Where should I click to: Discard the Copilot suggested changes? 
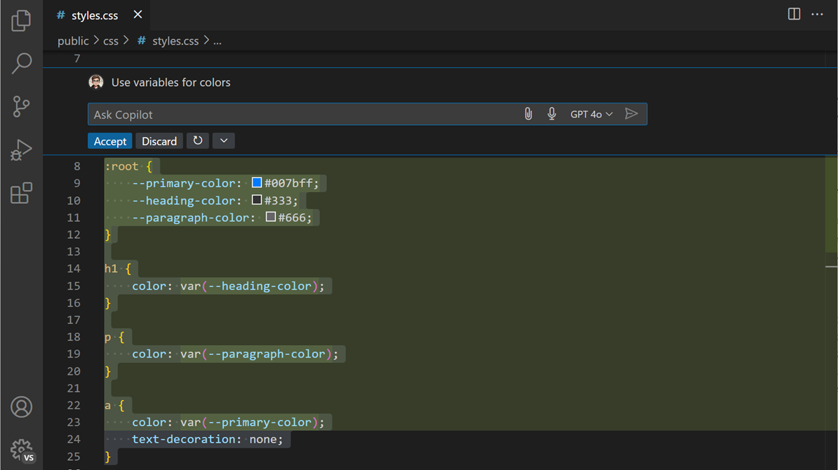(159, 141)
